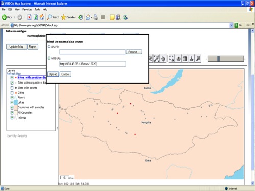Open the Tools menu
Screen dimensions: 255x191
pos(37,9)
